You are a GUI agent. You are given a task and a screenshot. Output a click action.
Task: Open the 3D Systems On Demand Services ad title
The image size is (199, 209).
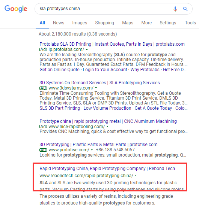pos(100,83)
